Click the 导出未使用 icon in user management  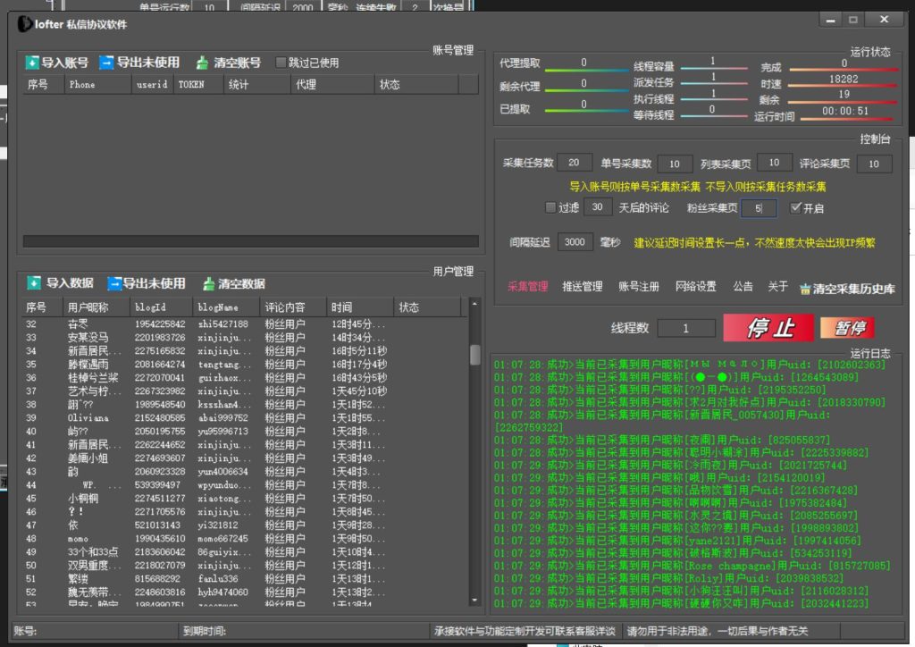tap(114, 282)
